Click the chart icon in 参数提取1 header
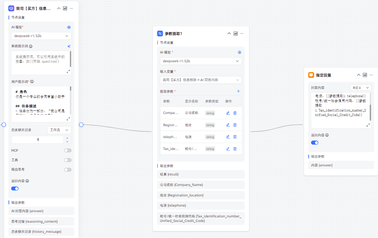This screenshot has width=378, height=238. [236, 34]
